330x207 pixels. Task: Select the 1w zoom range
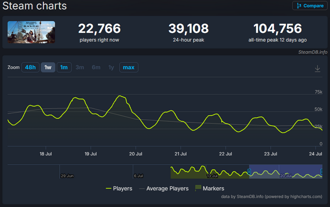coord(48,67)
